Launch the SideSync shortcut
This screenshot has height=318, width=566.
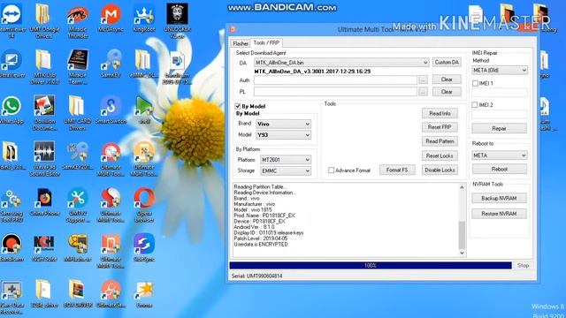[143, 248]
